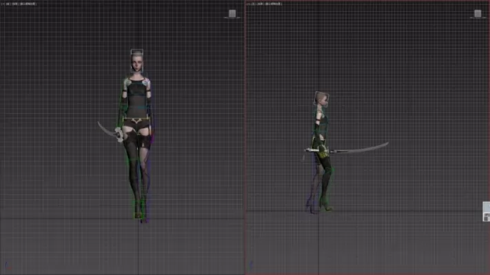The width and height of the screenshot is (490, 275).
Task: Click the axis tripod in left viewport corner
Action: point(252,265)
